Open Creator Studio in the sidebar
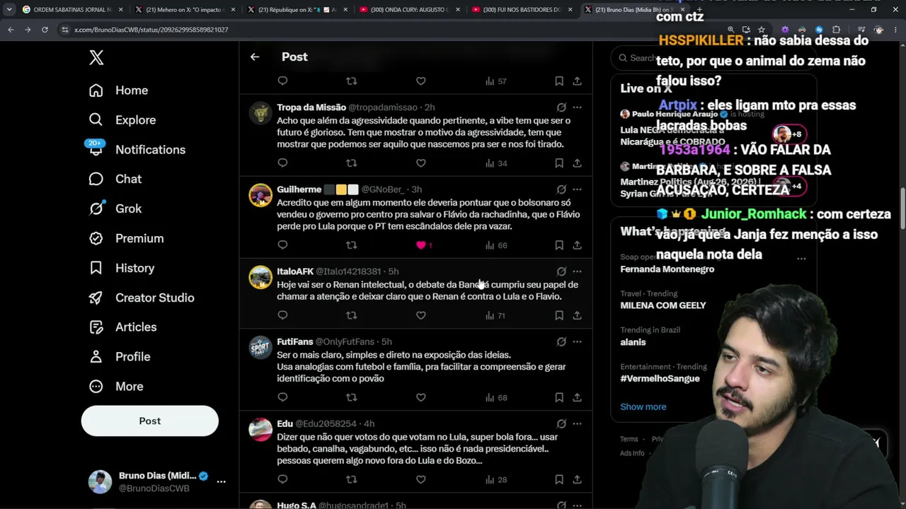Screen dimensions: 906x509 click(x=141, y=298)
